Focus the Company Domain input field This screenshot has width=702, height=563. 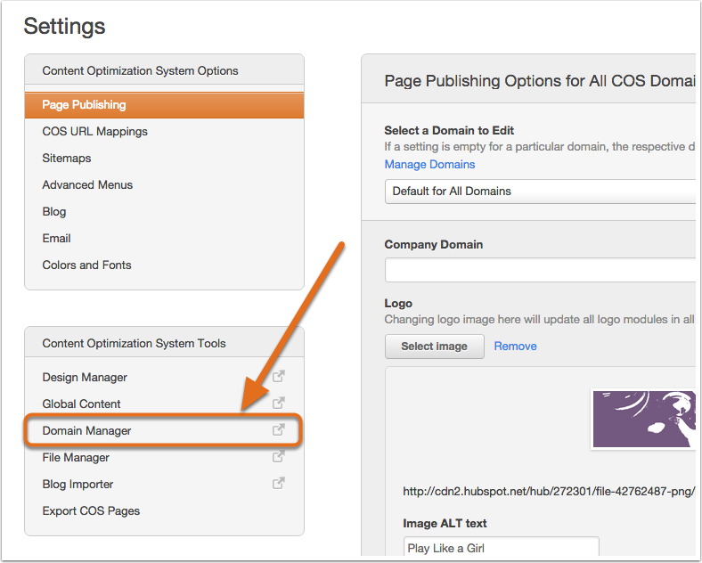point(540,270)
